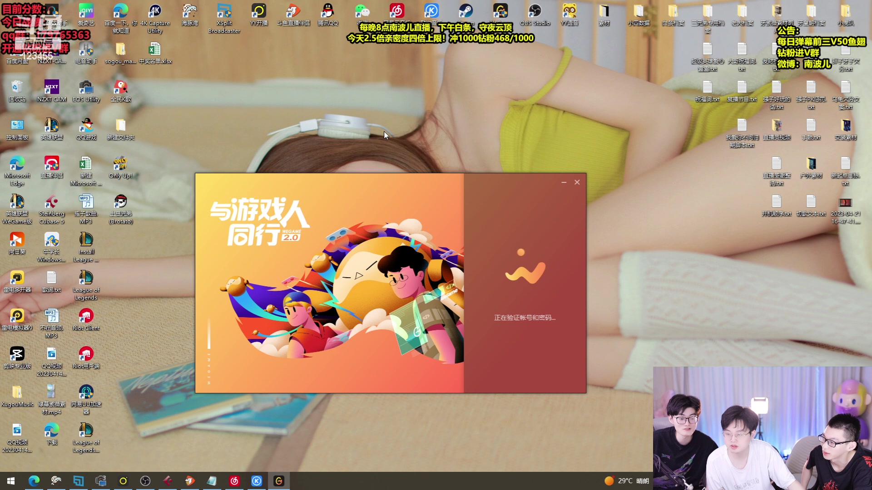Image resolution: width=872 pixels, height=490 pixels.
Task: Open the 祝福词.txt file
Action: click(x=707, y=91)
